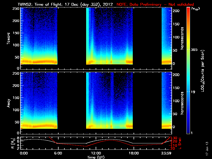The width and height of the screenshot is (212, 159).
Task: Click the '17 Jan 13' date stamp
Action: pyautogui.click(x=207, y=148)
